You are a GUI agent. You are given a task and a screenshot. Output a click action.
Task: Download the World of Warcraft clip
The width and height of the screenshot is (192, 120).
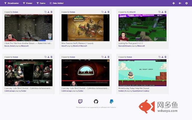[x=105, y=12]
